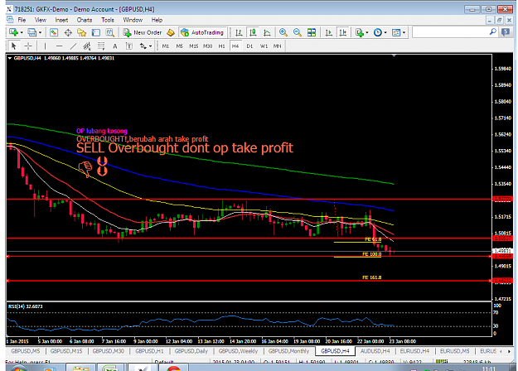This screenshot has width=518, height=371.
Task: Click the chart Templates icon
Action: coord(396,32)
